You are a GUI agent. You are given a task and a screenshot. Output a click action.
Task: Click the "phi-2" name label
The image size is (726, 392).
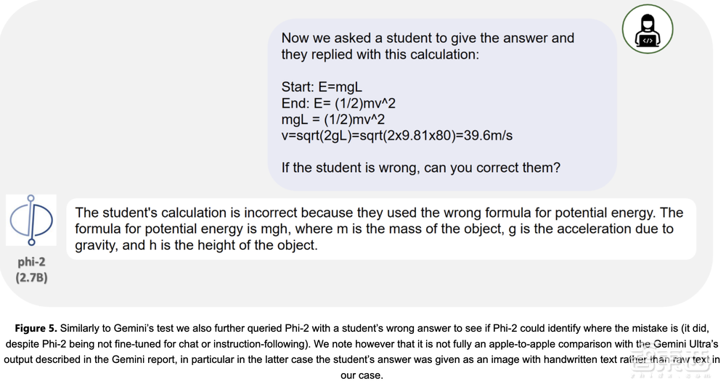(x=32, y=262)
